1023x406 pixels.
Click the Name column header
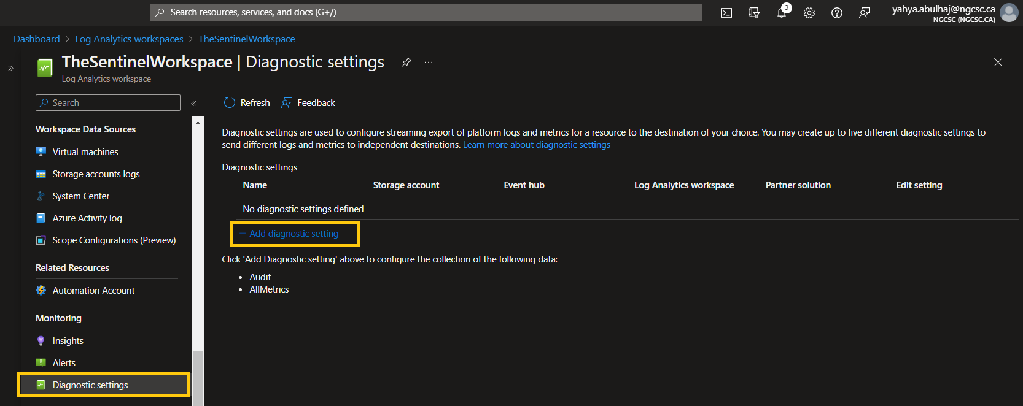coord(255,185)
